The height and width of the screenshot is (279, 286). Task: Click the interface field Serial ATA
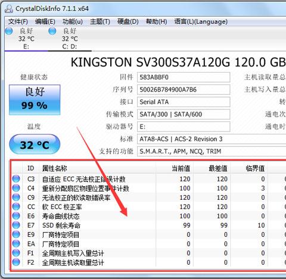tap(184, 102)
